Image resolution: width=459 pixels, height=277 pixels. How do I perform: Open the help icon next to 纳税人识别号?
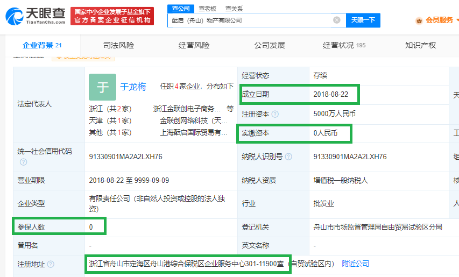click(x=288, y=157)
